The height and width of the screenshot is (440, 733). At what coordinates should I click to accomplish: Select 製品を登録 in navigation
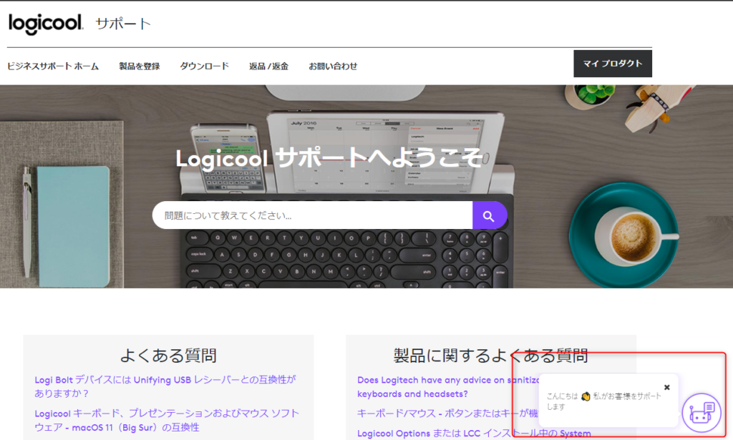click(x=140, y=67)
